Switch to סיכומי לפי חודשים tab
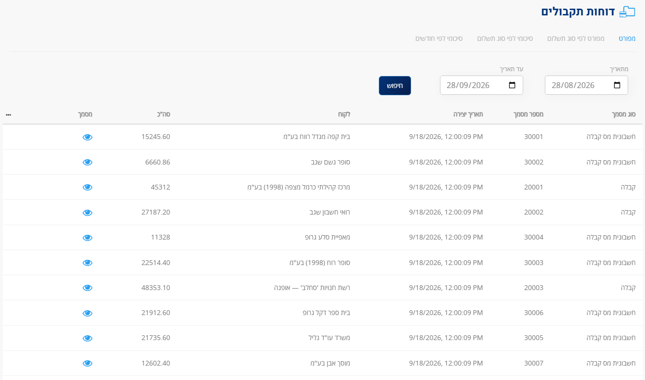The height and width of the screenshot is (380, 645). tap(439, 38)
